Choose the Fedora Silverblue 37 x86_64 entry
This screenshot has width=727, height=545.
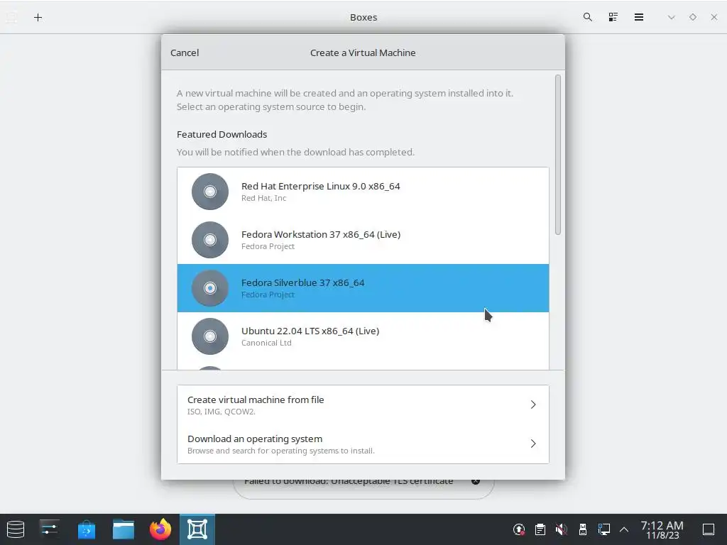(x=363, y=288)
